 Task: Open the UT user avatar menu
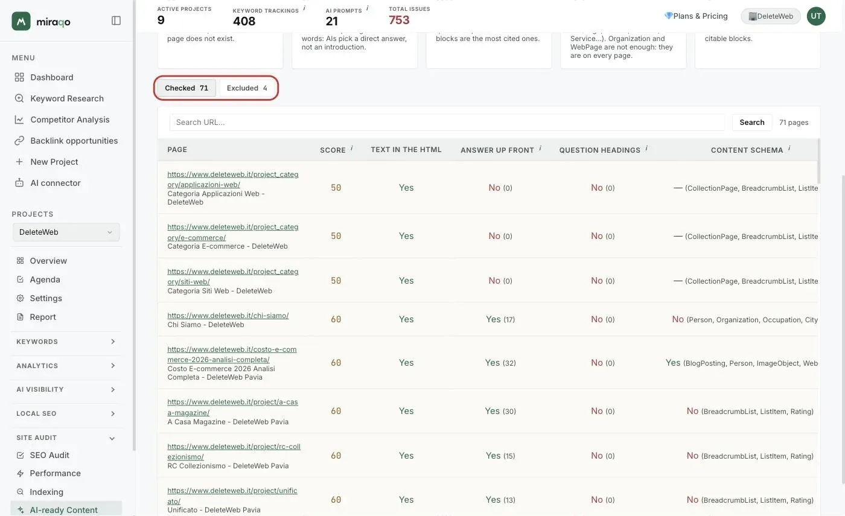[816, 16]
